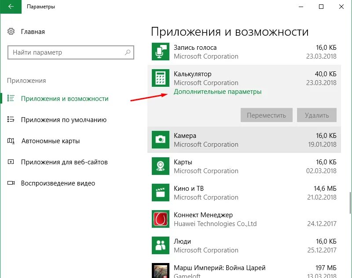Image resolution: width=352 pixels, height=278 pixels.
Task: Click the Люди app icon
Action: click(161, 245)
